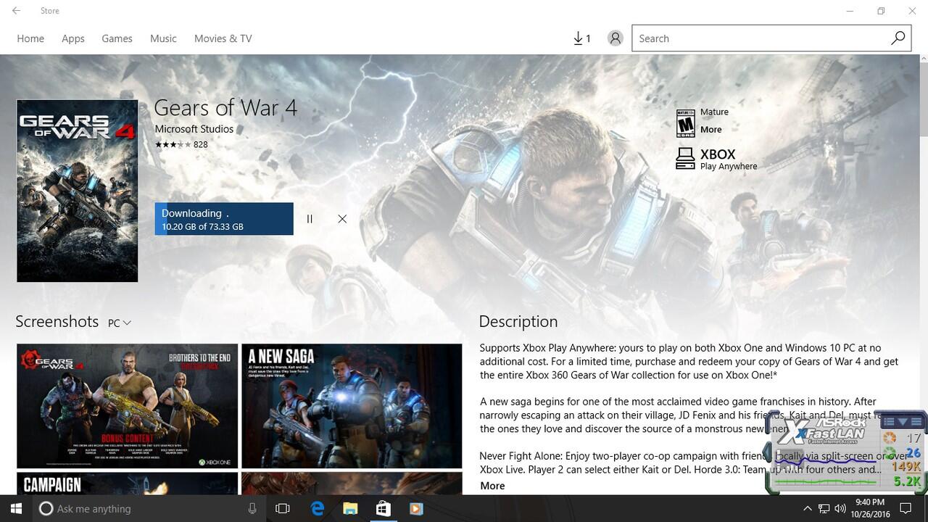Screen dimensions: 928x522
Task: Show hidden system tray icons
Action: 808,508
